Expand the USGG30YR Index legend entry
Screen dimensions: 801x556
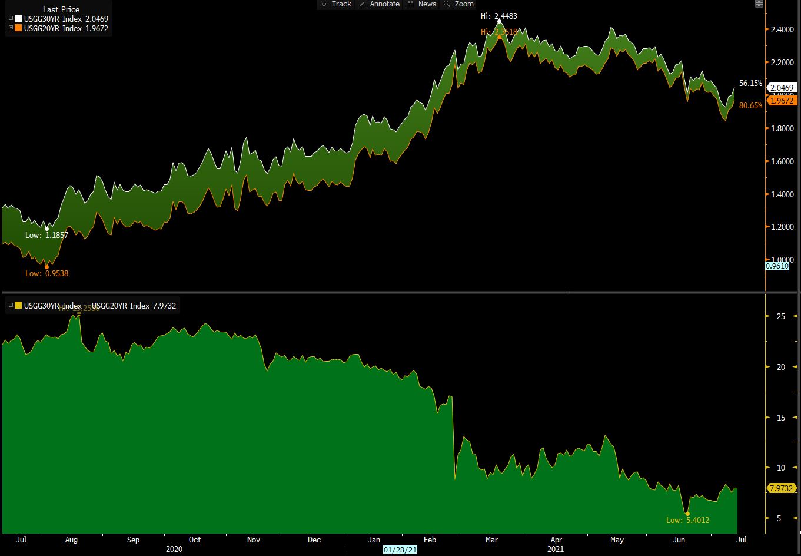[x=11, y=19]
